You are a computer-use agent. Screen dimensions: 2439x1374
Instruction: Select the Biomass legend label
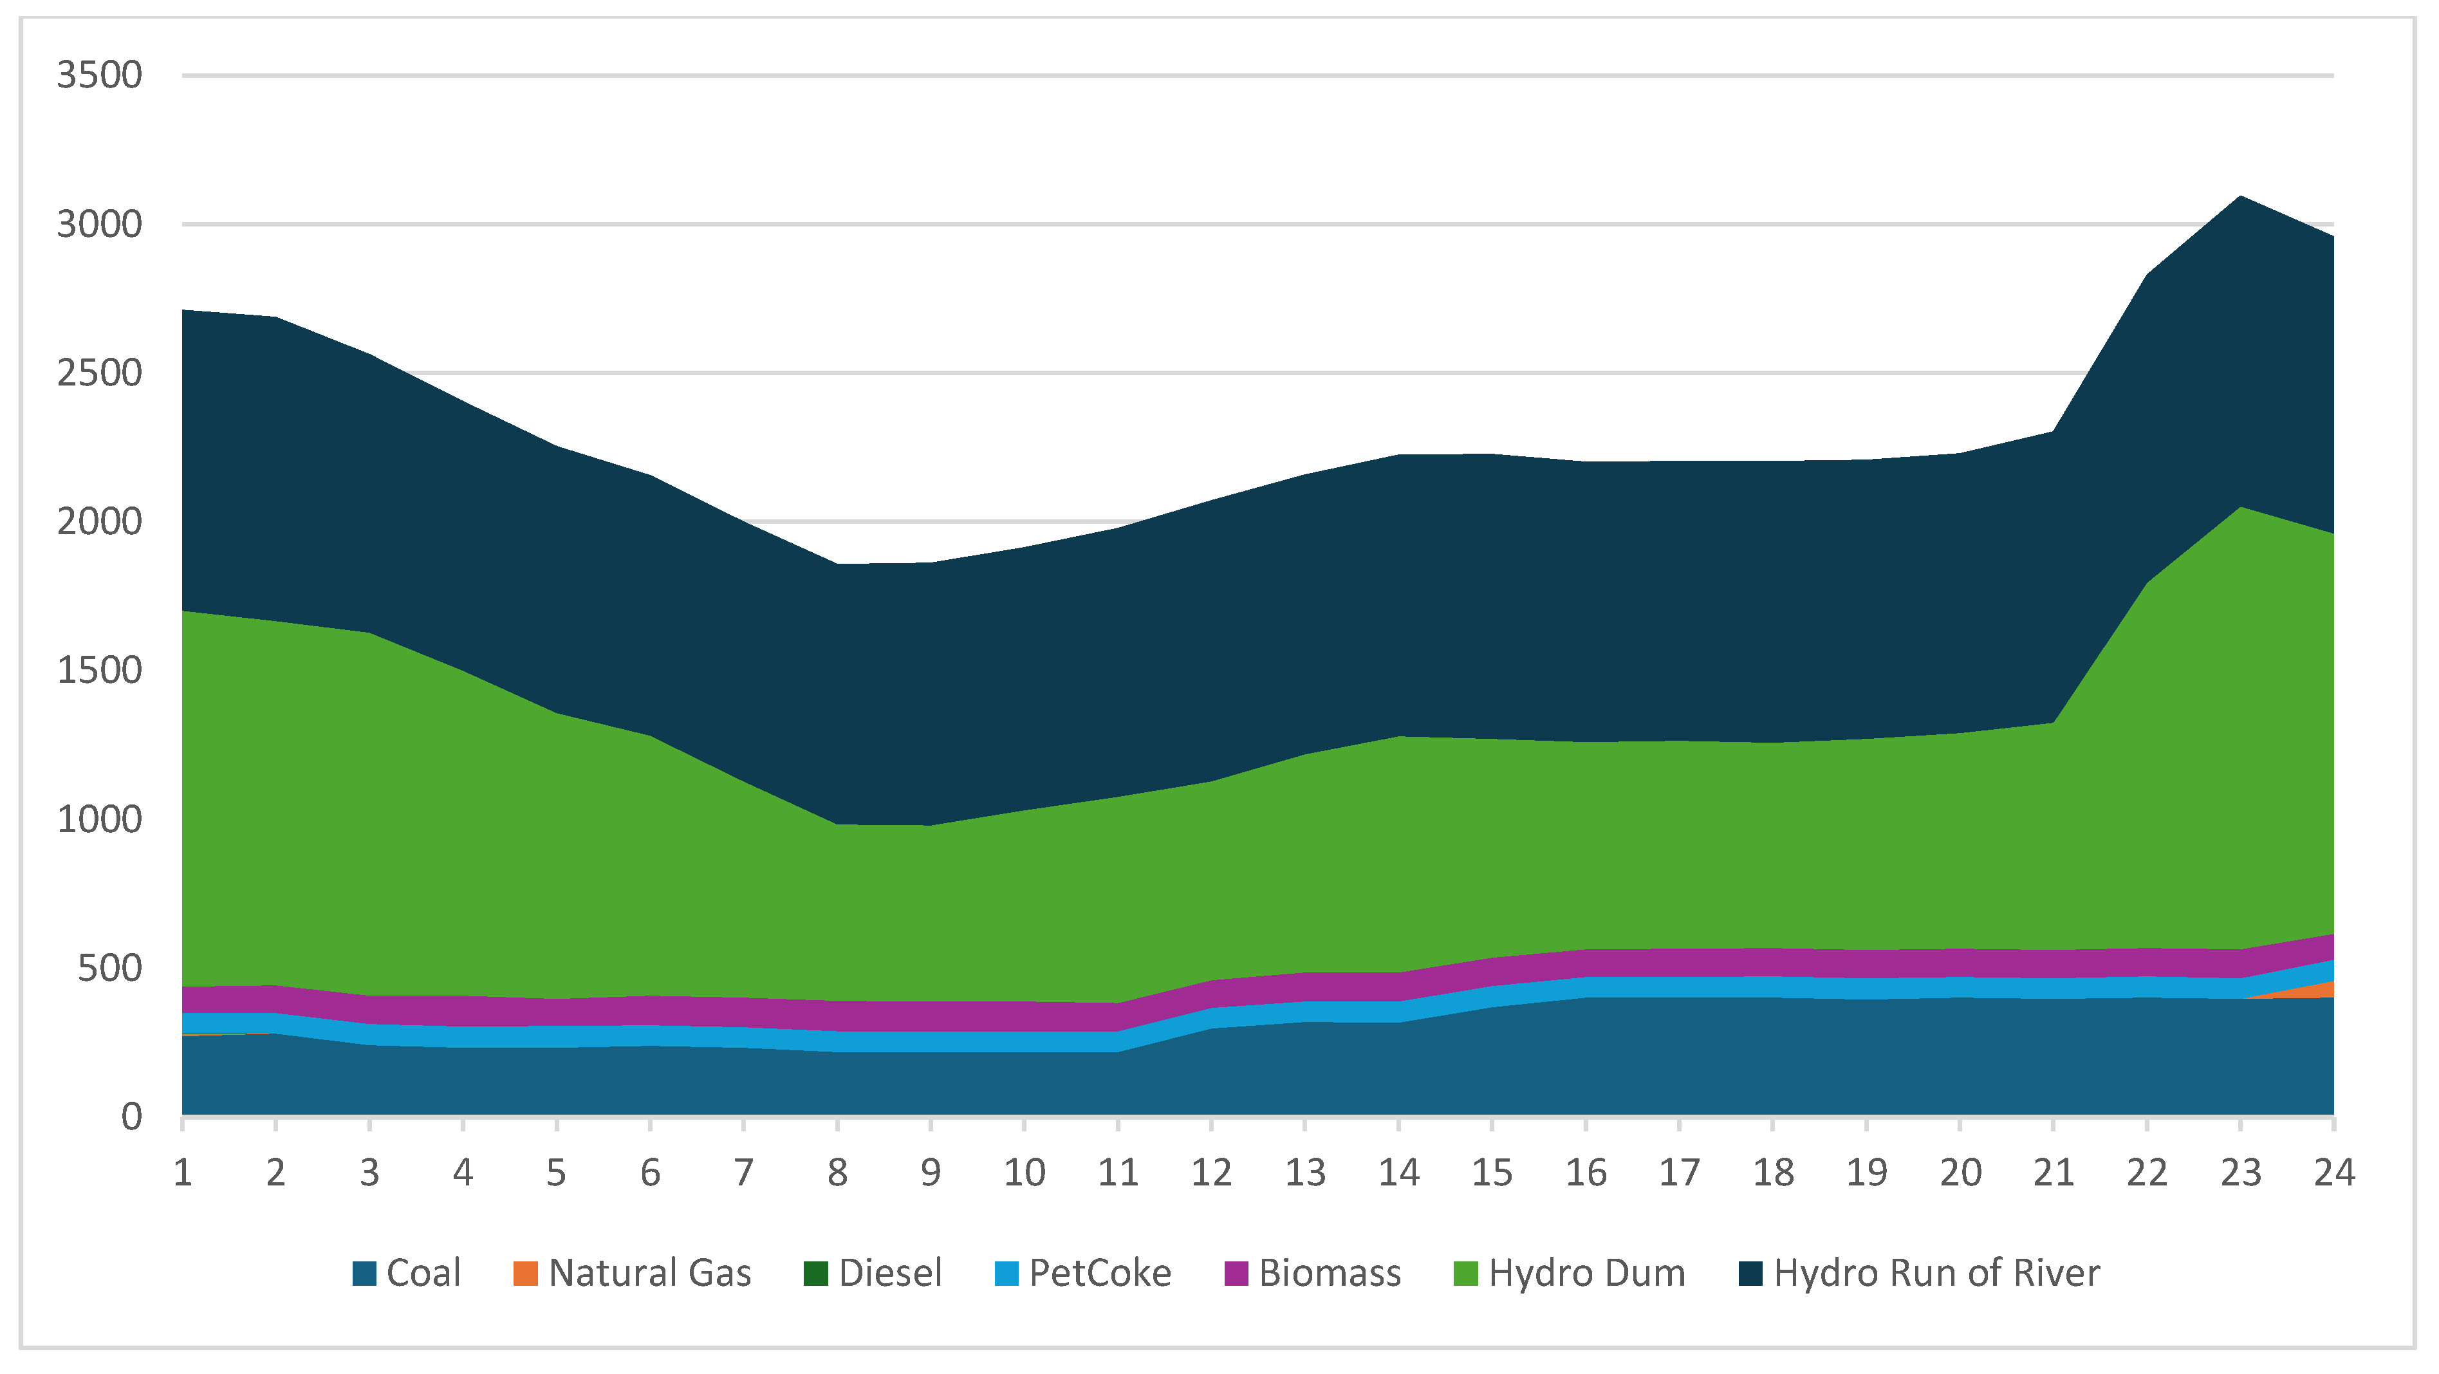point(1330,1274)
